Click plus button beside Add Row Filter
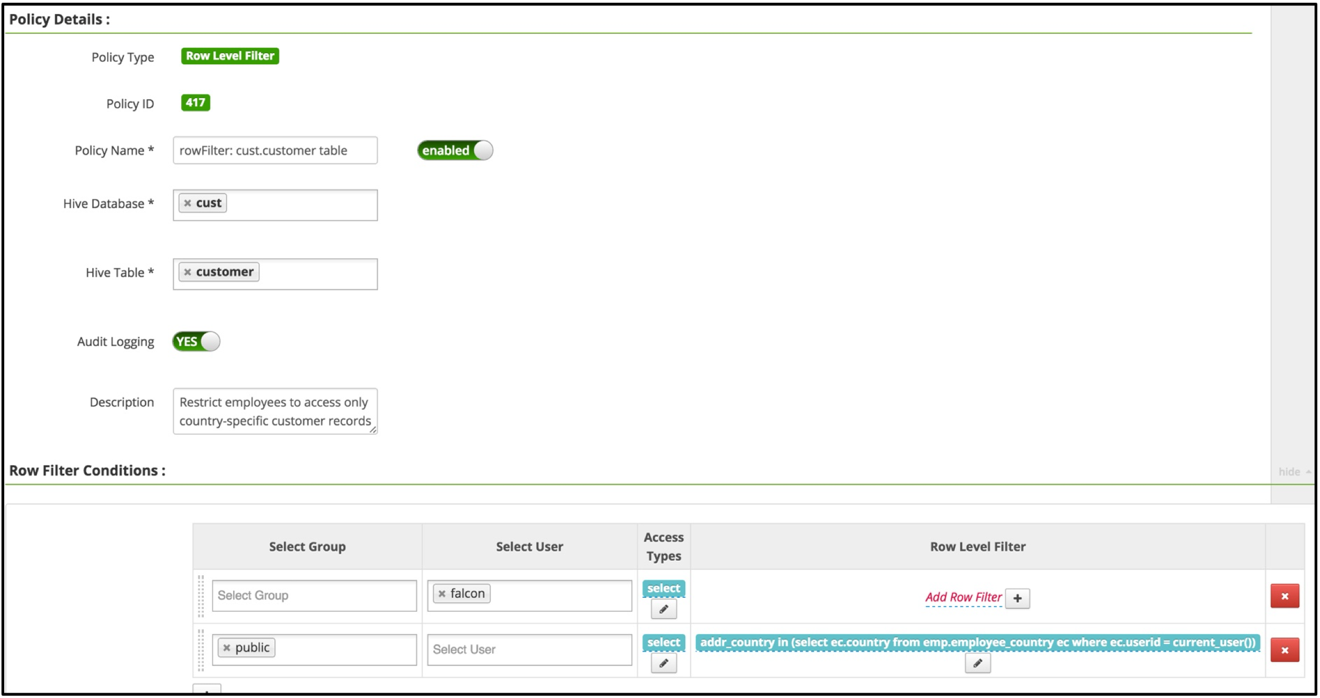 [1017, 598]
